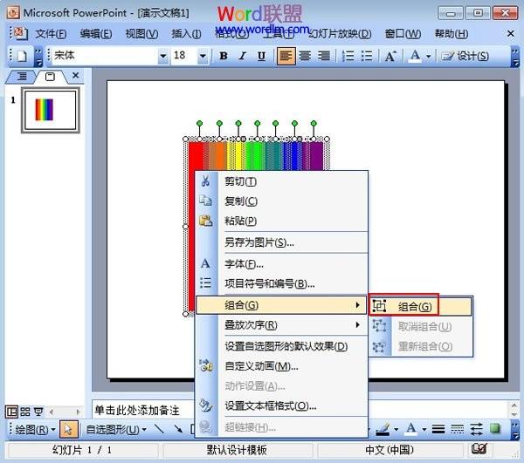Toggle right text alignment

pos(324,56)
